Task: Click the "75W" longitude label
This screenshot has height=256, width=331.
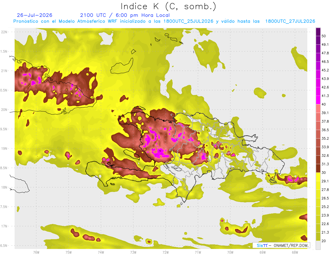Action: [x=69, y=252]
